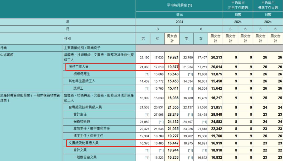Screen dimensions: 283x161
Task: Click the value 22,427
Action: (x=145, y=129)
